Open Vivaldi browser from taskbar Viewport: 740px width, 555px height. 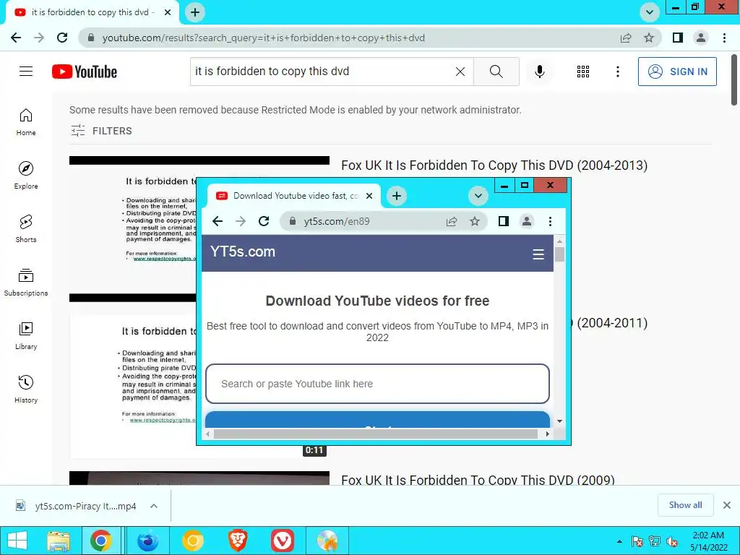[283, 541]
